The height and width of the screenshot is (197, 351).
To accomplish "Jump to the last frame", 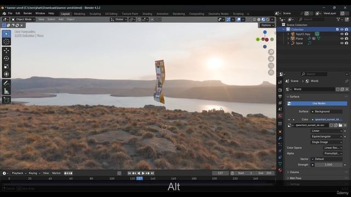I will 152,173.
